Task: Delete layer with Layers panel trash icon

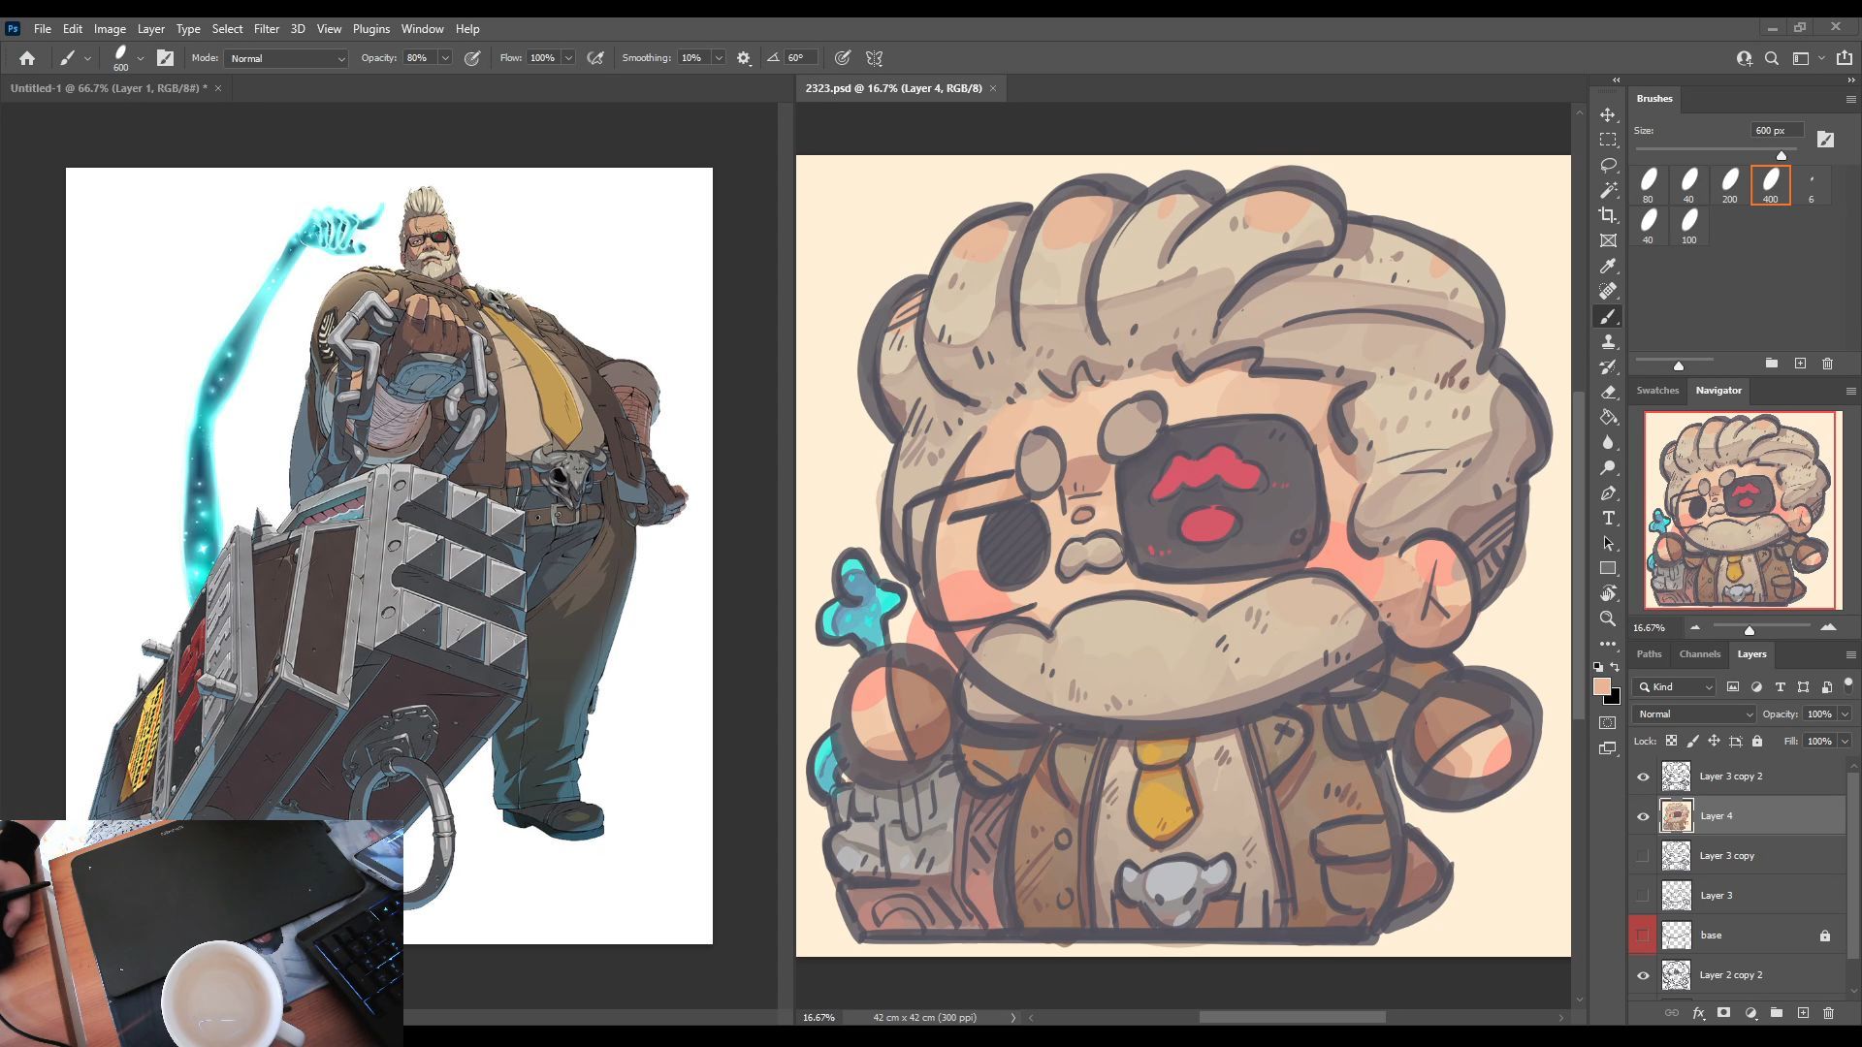Action: point(1828,1013)
